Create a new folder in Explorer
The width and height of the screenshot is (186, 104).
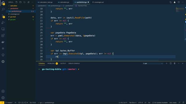click(20, 2)
